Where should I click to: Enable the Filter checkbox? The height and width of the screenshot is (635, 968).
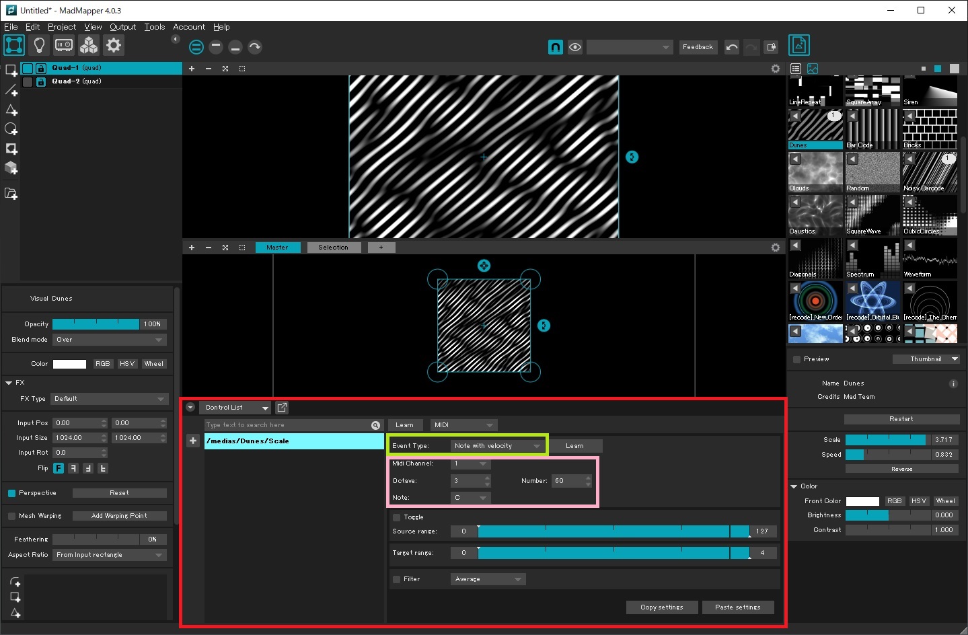pyautogui.click(x=397, y=579)
